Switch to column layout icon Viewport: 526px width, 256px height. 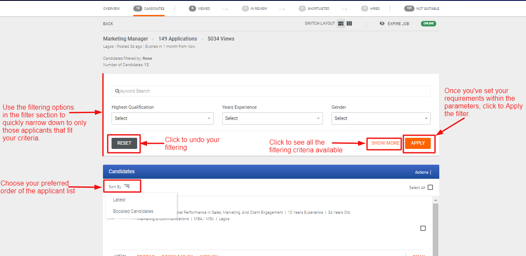(x=349, y=23)
